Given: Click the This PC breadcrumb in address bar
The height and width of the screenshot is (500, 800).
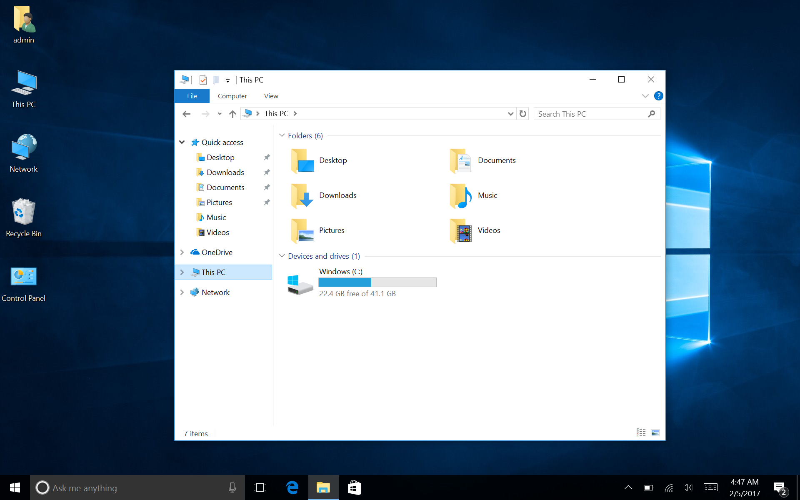Looking at the screenshot, I should [276, 114].
